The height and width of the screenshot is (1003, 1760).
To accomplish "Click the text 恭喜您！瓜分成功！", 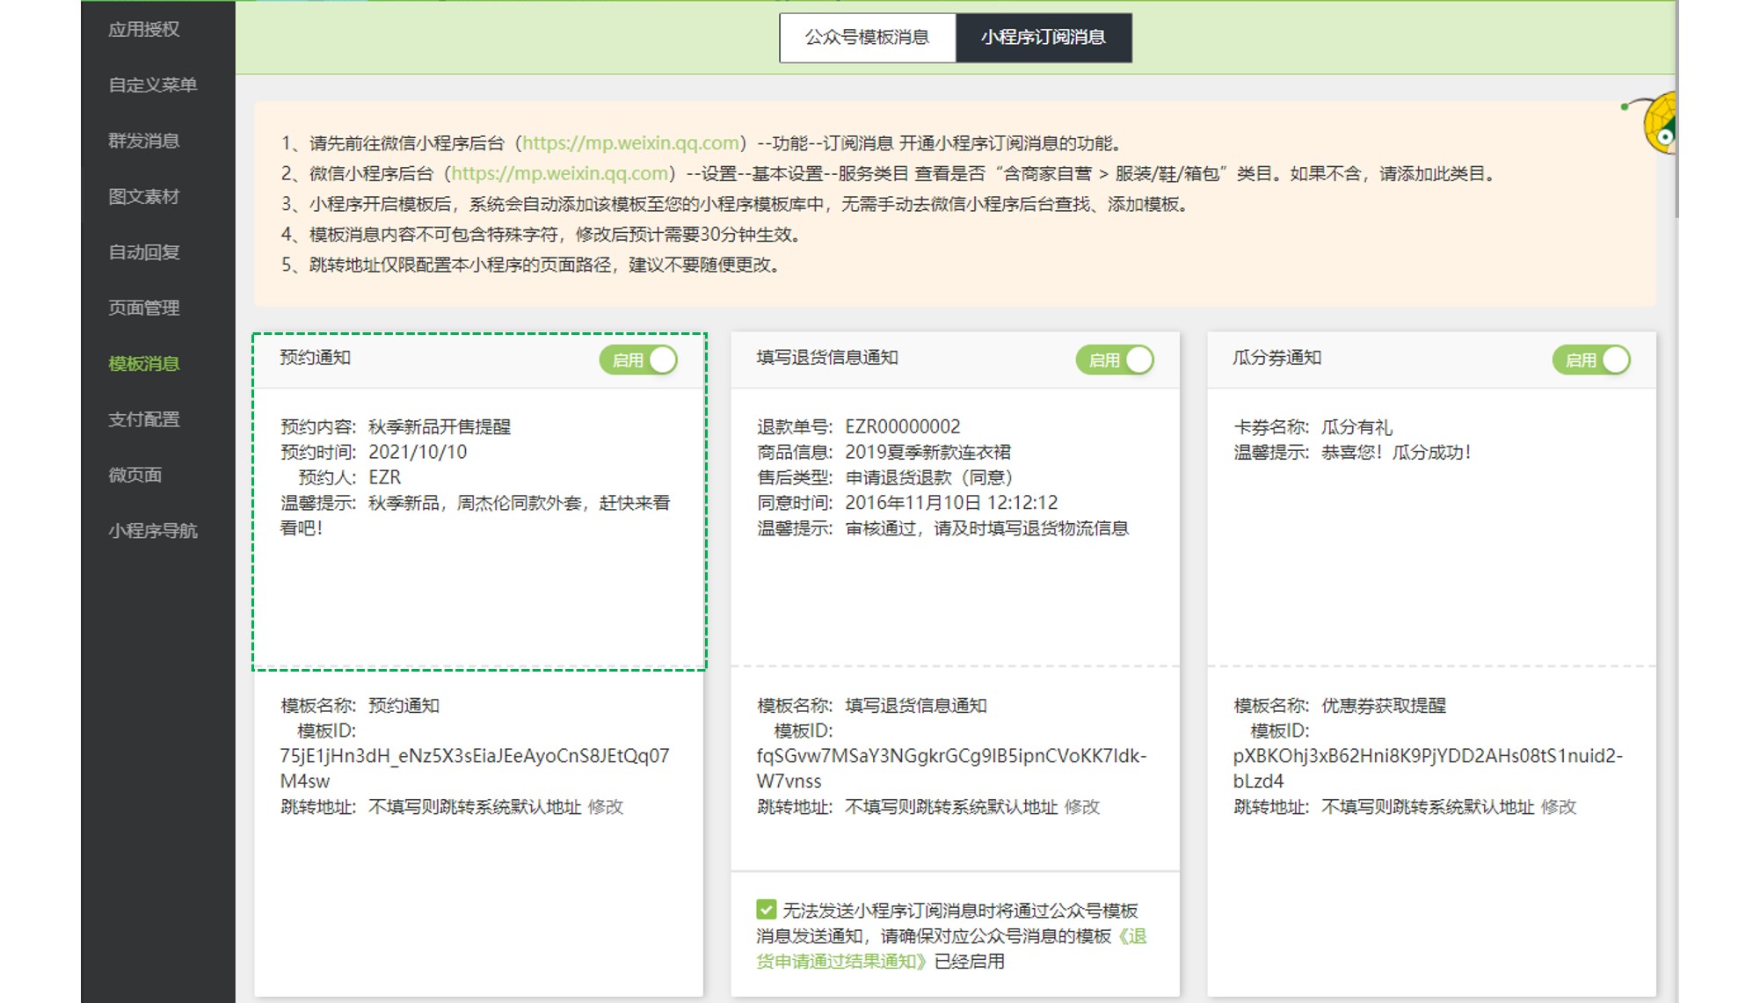I will pos(1396,452).
